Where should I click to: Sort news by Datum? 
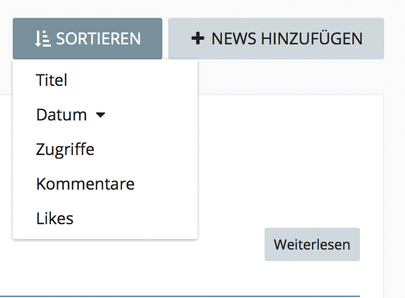(x=61, y=115)
